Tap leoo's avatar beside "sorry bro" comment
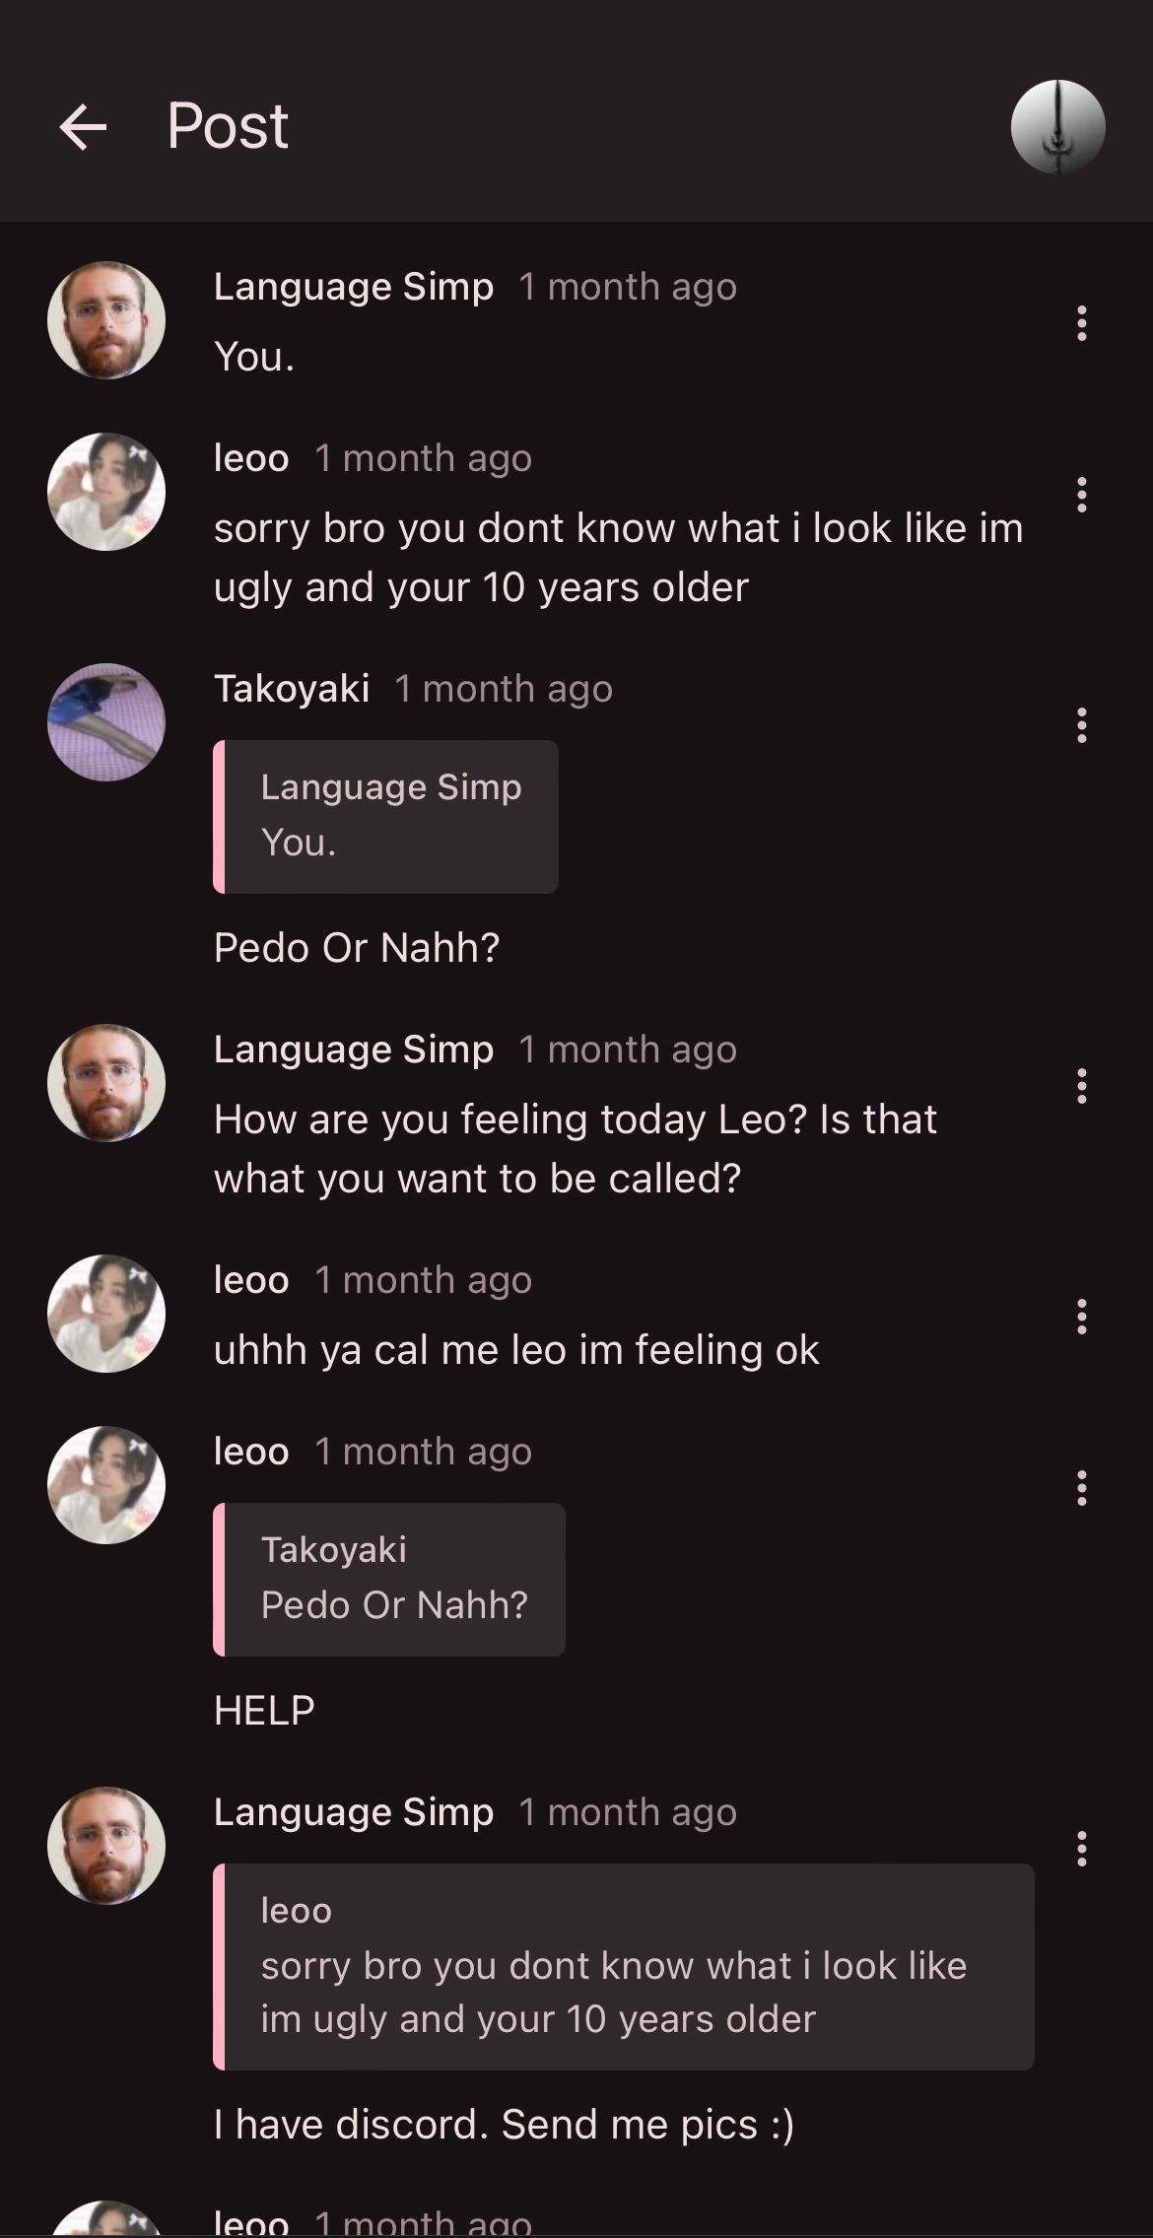 pyautogui.click(x=106, y=492)
